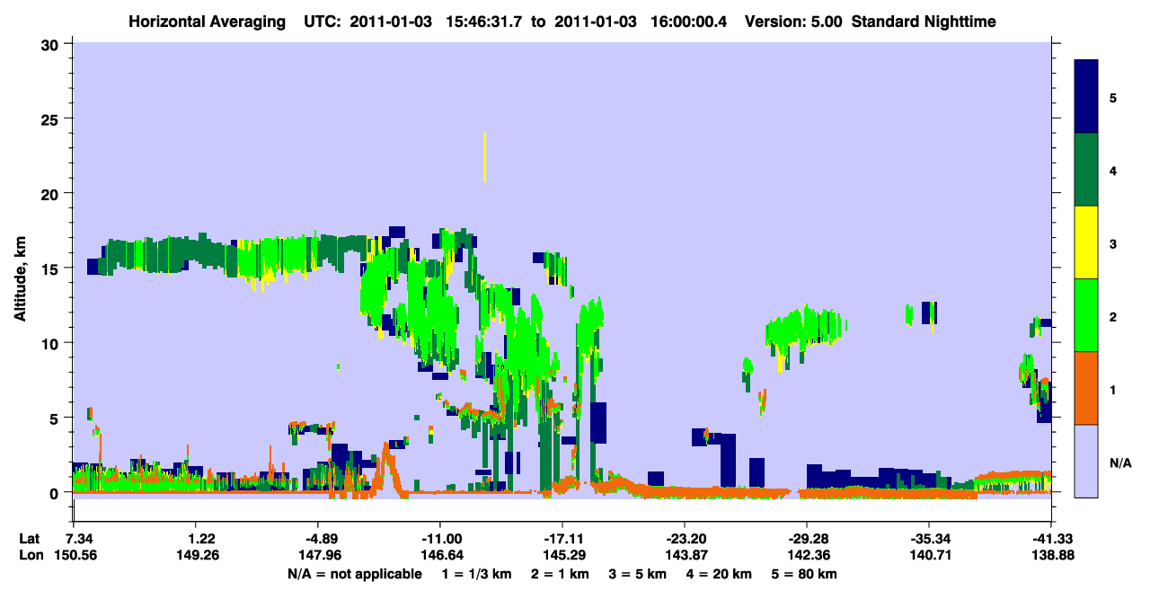The width and height of the screenshot is (1168, 599).
Task: Click the longitude value '138.88'
Action: [1051, 555]
